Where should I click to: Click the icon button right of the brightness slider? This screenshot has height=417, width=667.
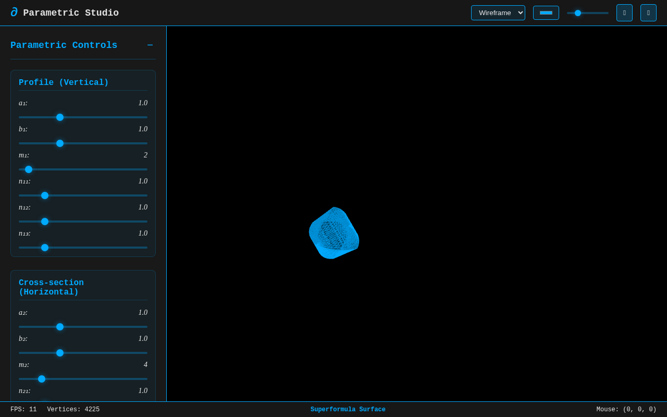pyautogui.click(x=624, y=13)
